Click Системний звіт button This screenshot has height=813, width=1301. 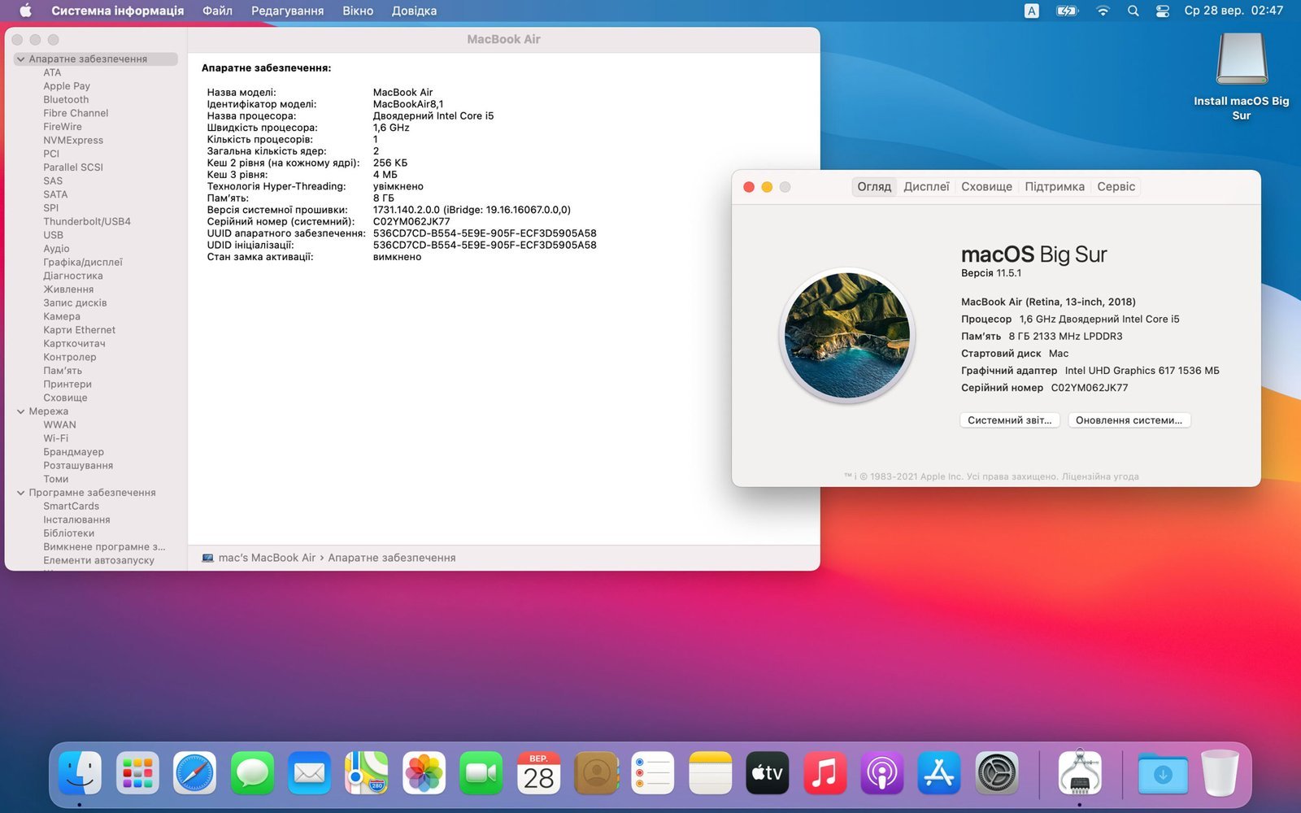click(1009, 420)
